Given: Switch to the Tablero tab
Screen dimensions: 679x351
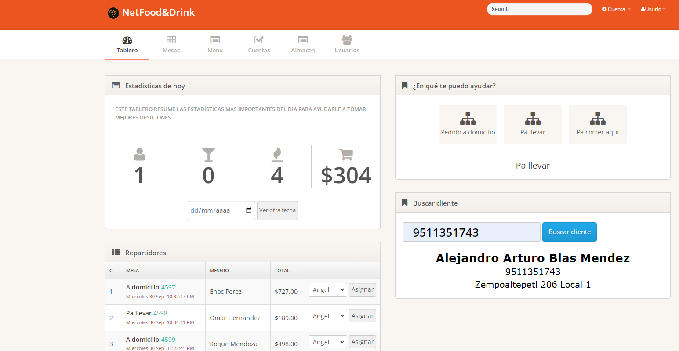Looking at the screenshot, I should pyautogui.click(x=127, y=44).
